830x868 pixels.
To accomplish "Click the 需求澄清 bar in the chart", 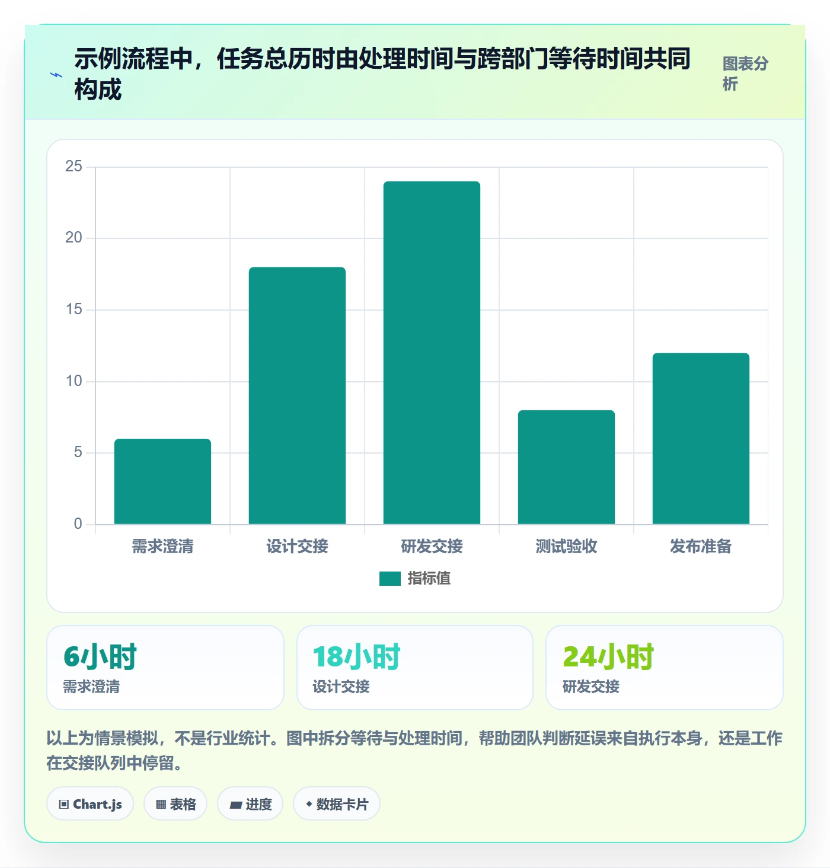I will [162, 481].
